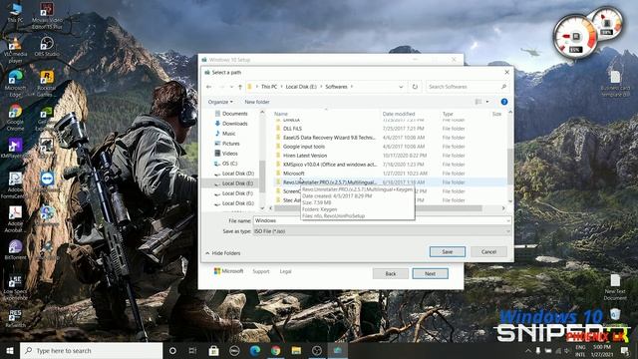This screenshot has height=359, width=638.
Task: Open the Start menu
Action: pyautogui.click(x=10, y=350)
